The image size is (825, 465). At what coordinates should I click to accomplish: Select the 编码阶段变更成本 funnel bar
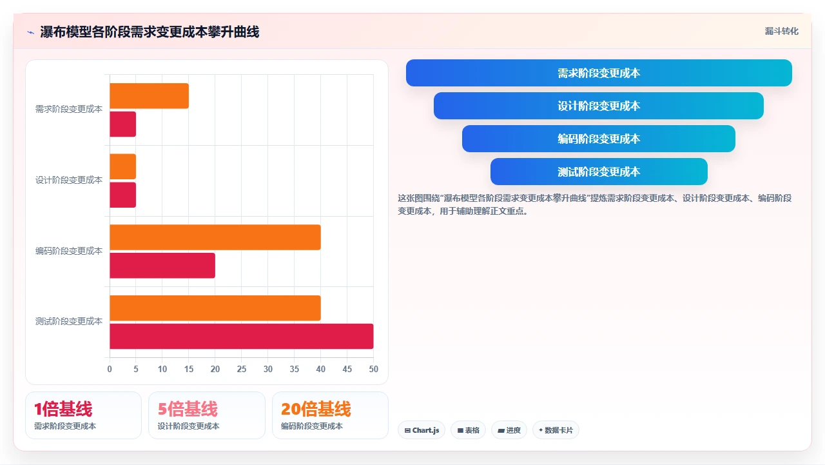click(599, 139)
